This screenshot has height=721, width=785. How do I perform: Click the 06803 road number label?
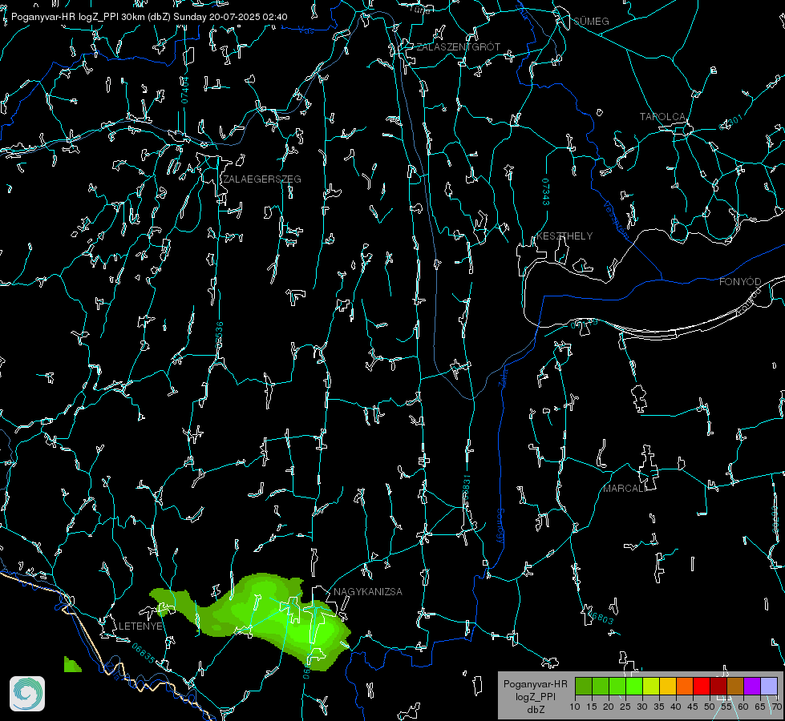pos(601,617)
